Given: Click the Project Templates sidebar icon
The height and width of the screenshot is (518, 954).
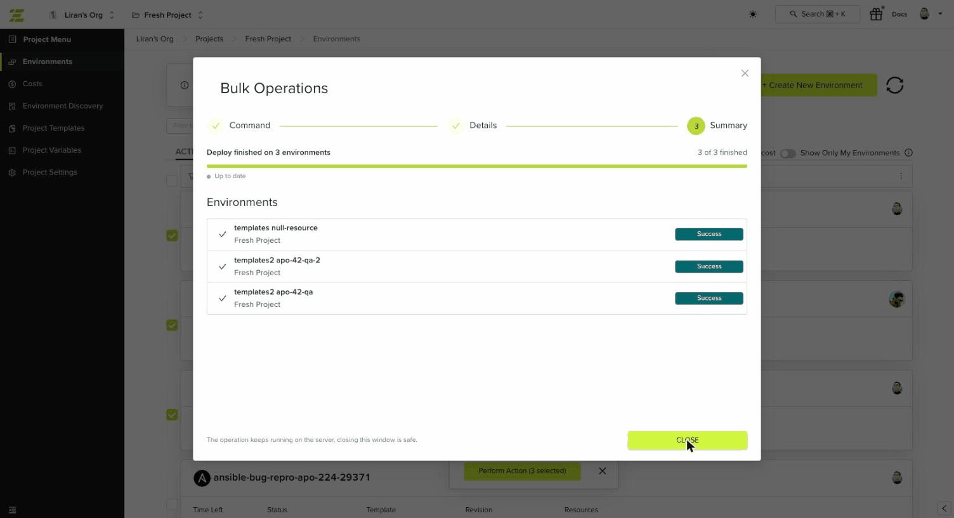Looking at the screenshot, I should (x=12, y=128).
